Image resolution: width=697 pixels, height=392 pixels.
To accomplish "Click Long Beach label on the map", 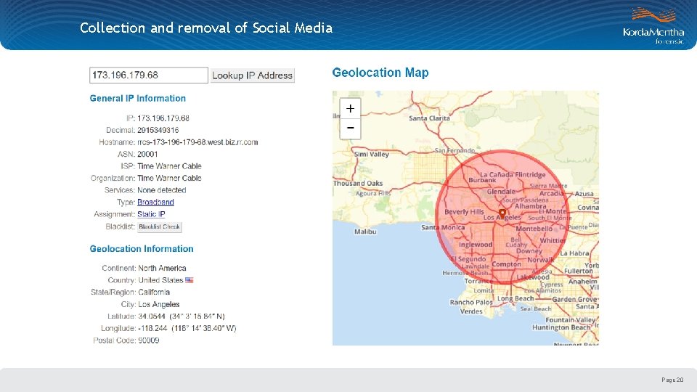I will point(515,298).
